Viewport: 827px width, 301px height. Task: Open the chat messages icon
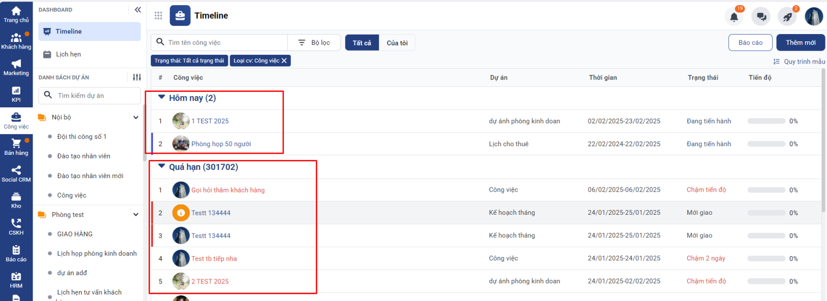click(761, 17)
